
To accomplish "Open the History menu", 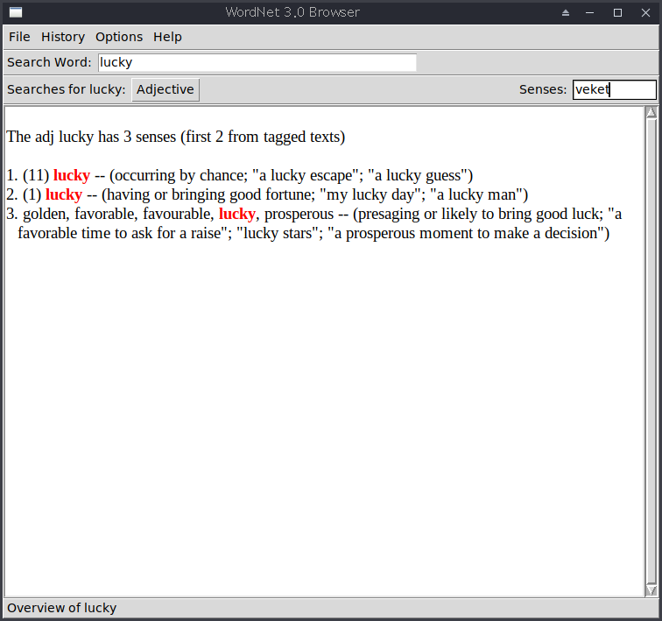I will point(63,37).
